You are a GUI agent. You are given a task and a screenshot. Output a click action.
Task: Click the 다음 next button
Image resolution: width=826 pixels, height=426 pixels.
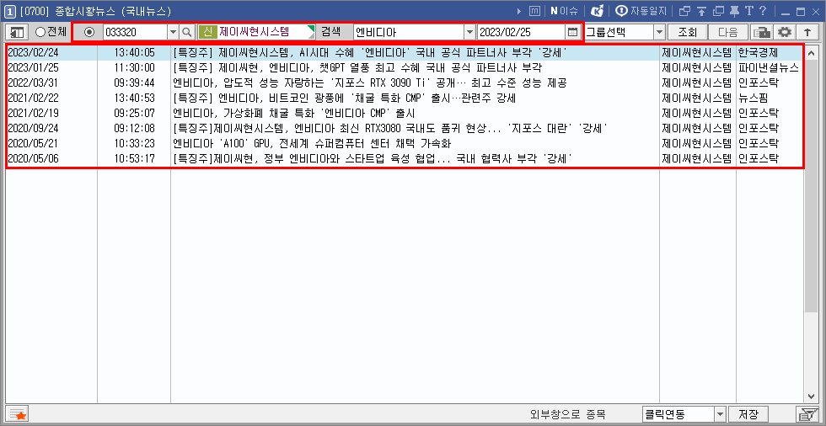727,32
